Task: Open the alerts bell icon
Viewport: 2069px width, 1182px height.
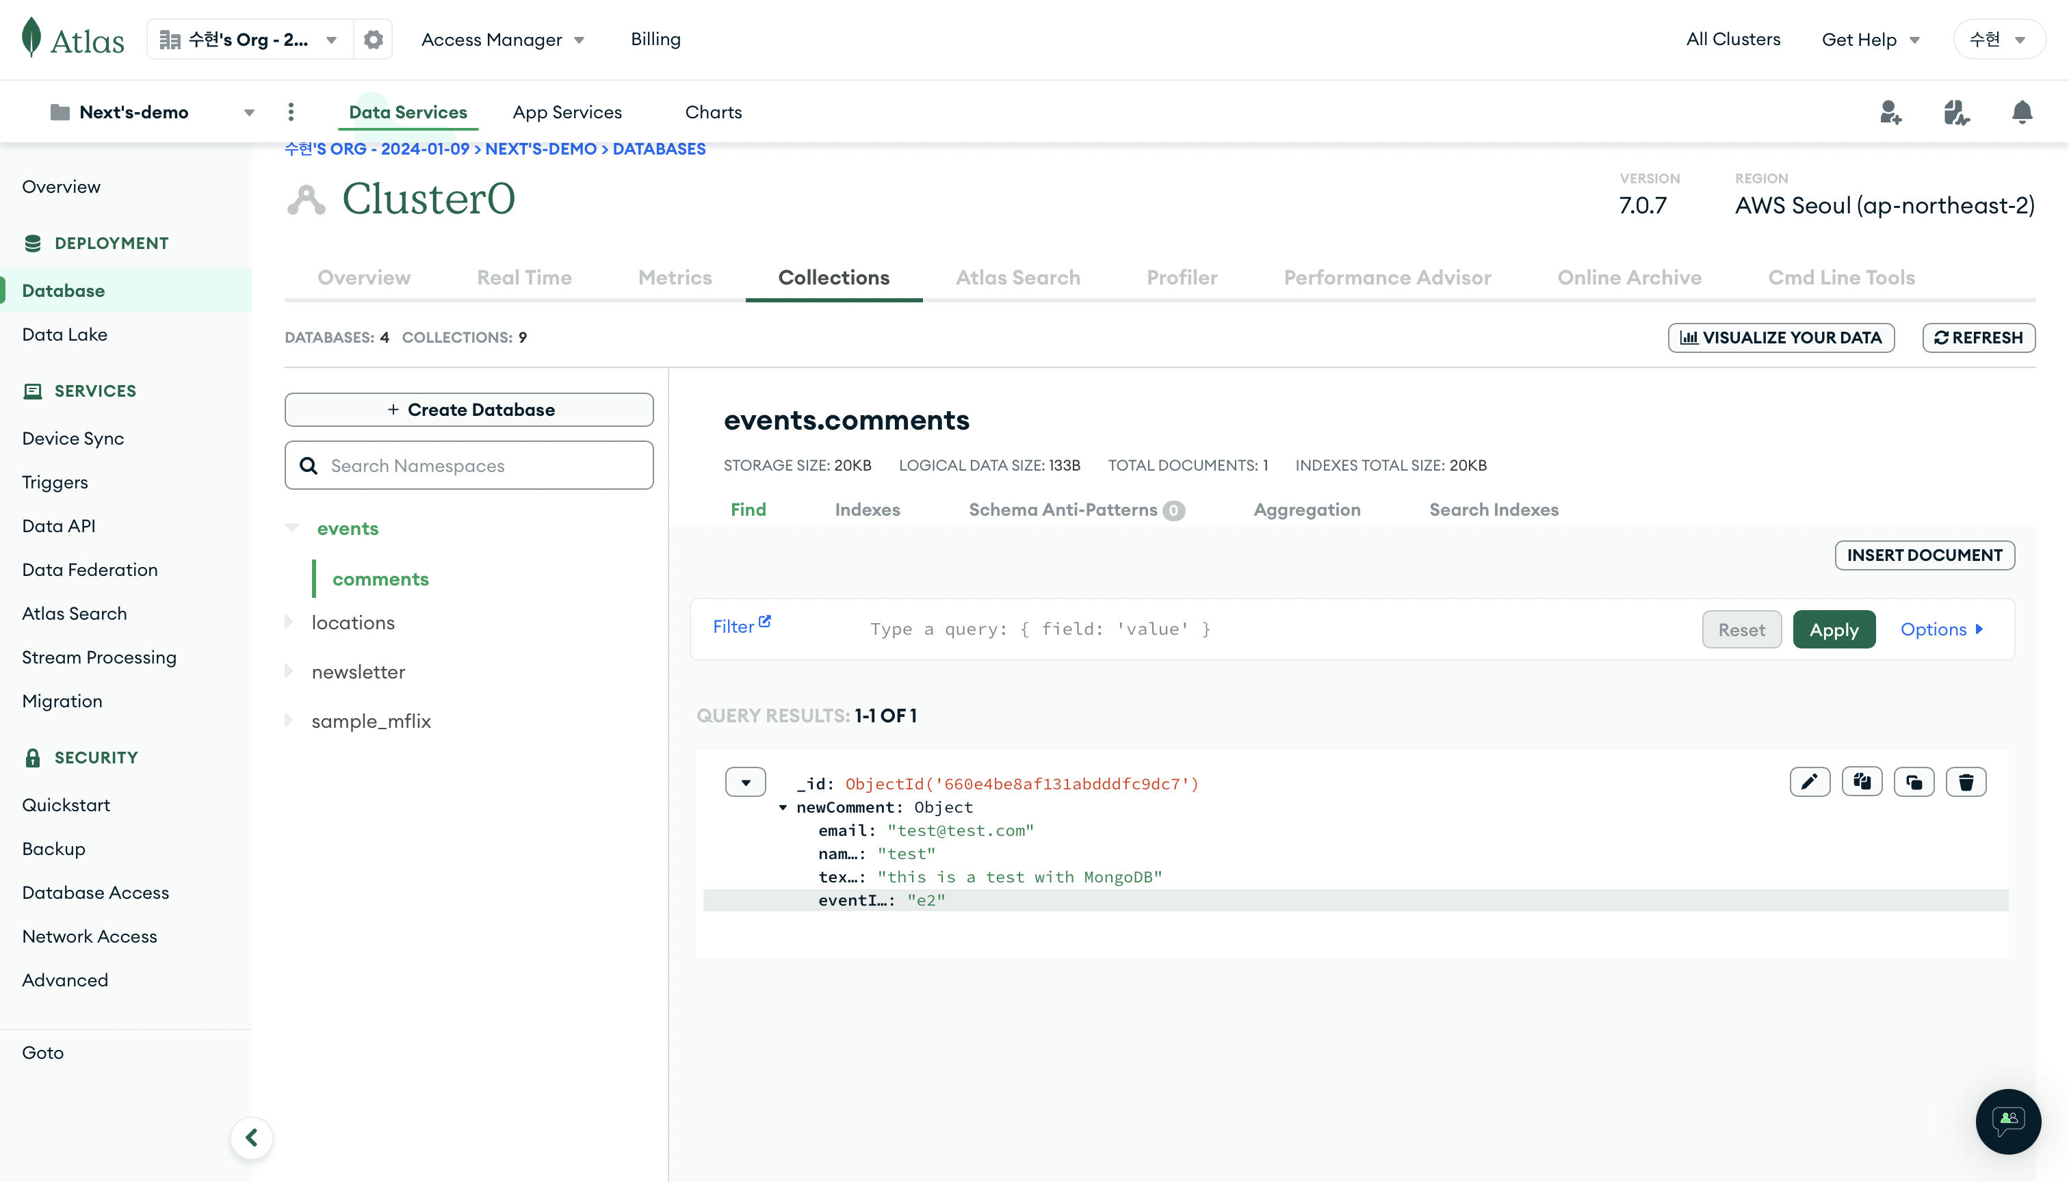Action: coord(2022,112)
